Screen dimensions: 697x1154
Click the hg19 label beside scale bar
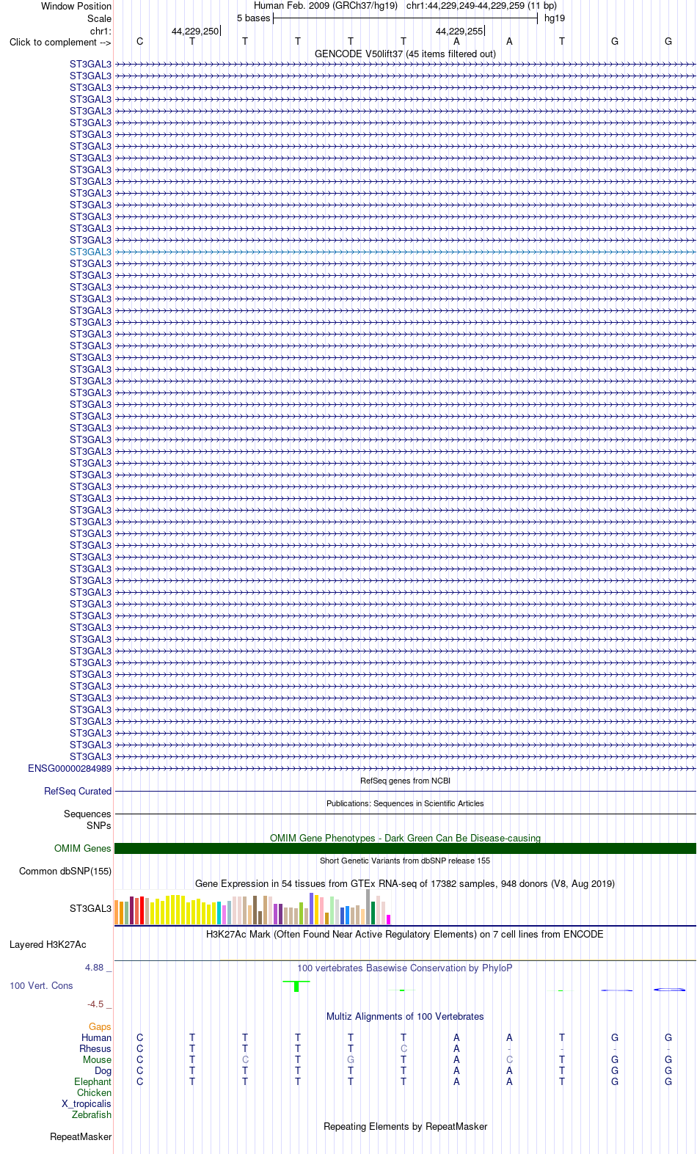(555, 18)
